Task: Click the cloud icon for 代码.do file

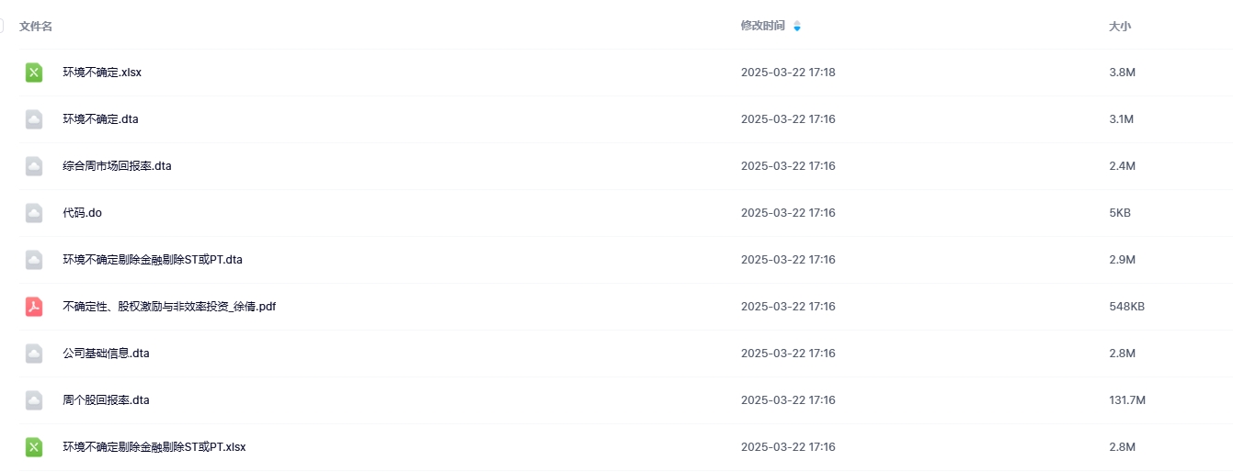Action: pyautogui.click(x=34, y=213)
